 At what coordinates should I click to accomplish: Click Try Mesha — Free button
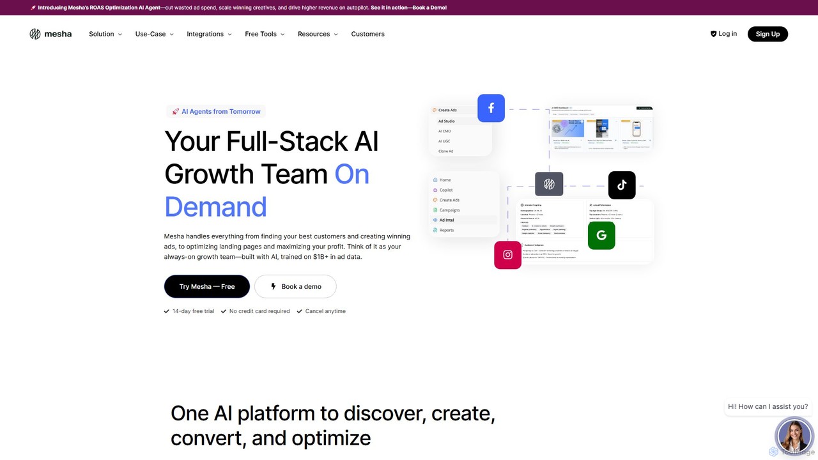point(206,286)
